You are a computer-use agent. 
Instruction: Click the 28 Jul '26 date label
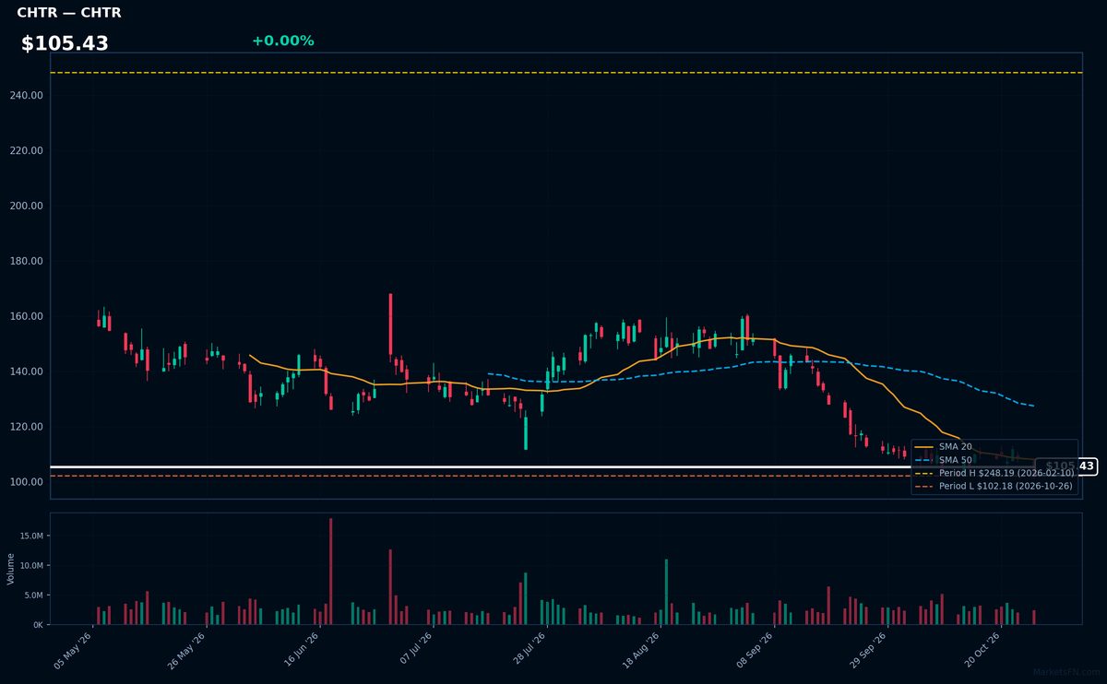[x=527, y=650]
